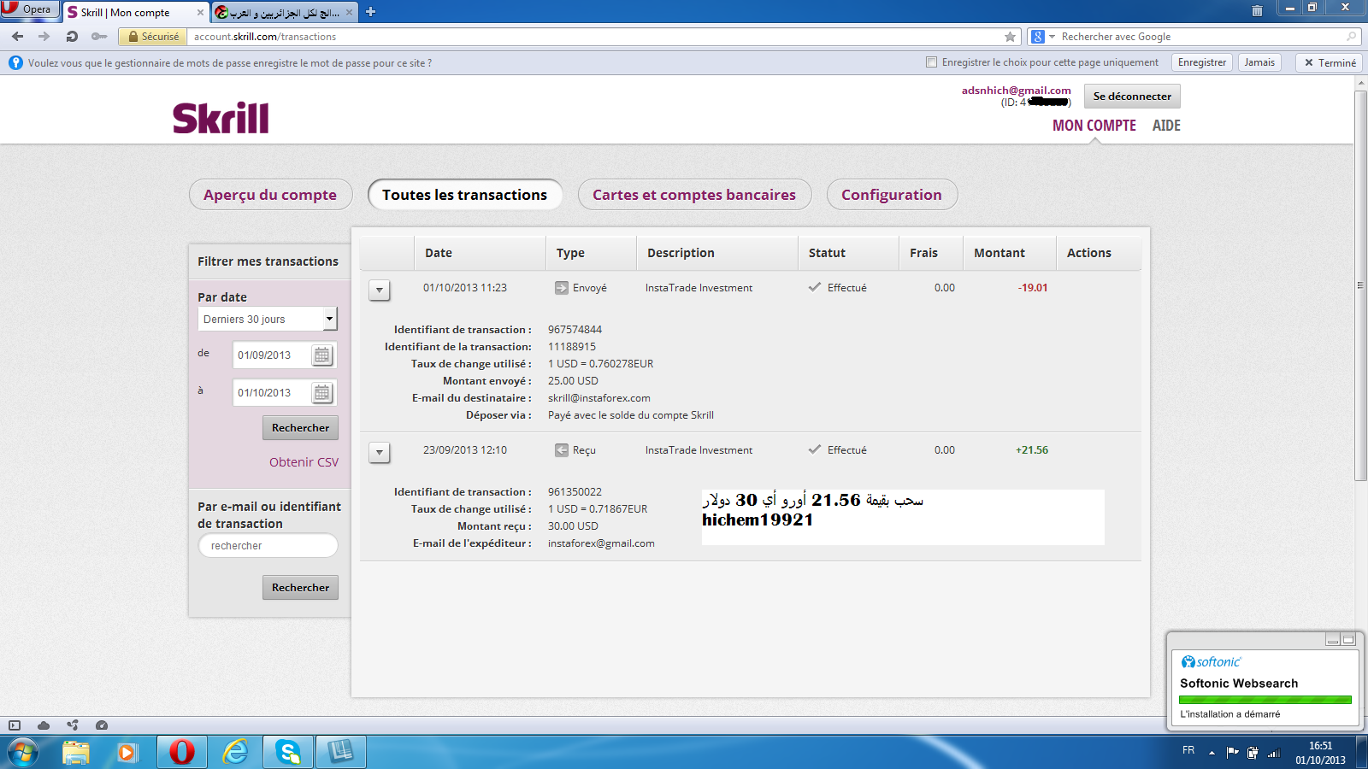This screenshot has width=1368, height=769.
Task: Click 'Se déconnecter' button
Action: pyautogui.click(x=1132, y=97)
